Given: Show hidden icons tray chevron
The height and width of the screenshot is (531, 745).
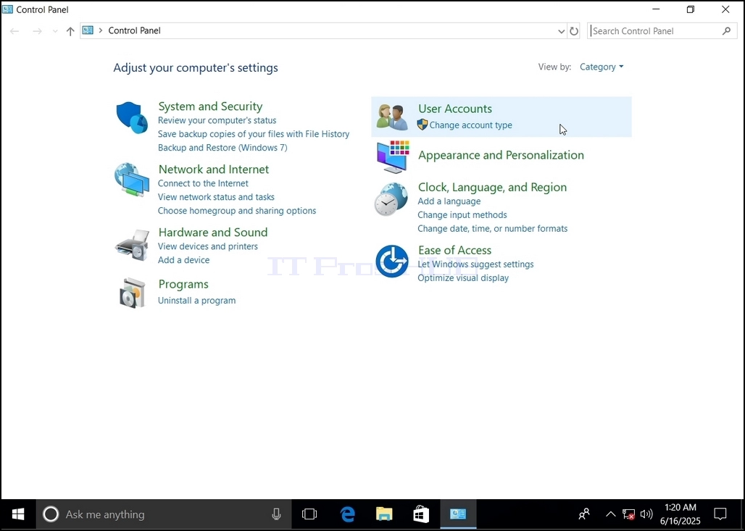Looking at the screenshot, I should click(610, 514).
